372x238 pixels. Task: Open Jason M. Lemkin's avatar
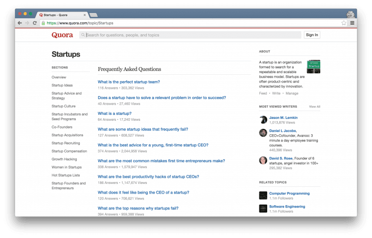263,119
